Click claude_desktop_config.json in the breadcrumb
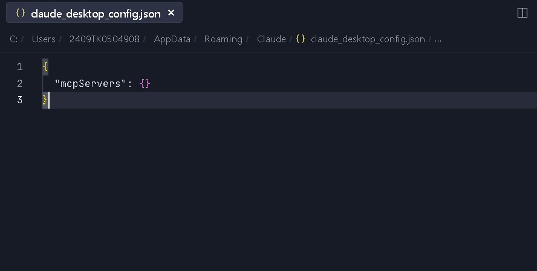The width and height of the screenshot is (537, 271). [x=368, y=39]
